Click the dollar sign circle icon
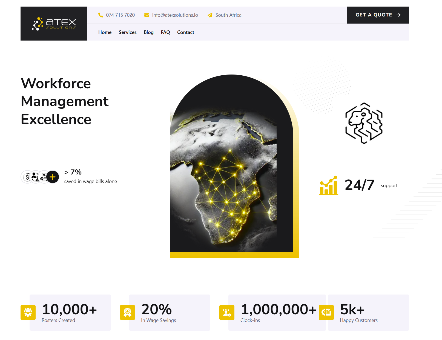Screen dimensions: 442x340 [27, 177]
